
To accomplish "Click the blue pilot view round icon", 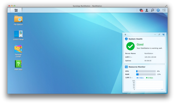I will click(x=158, y=10).
